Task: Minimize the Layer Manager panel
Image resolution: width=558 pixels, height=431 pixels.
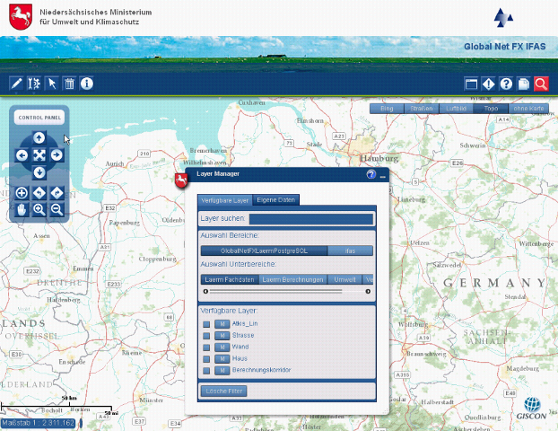Action: [x=382, y=176]
